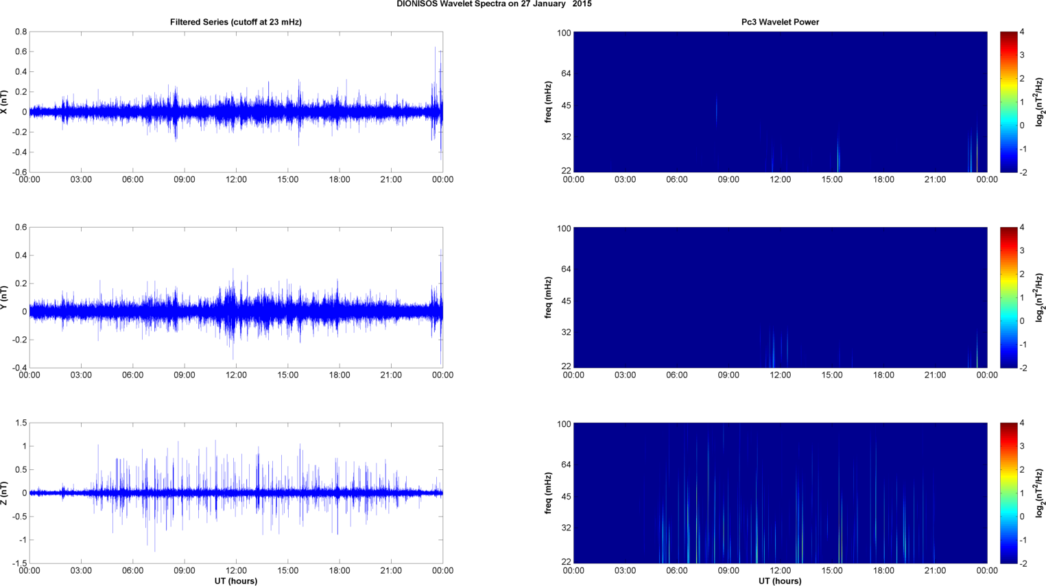Click the 09:00 tick under the Y series plot
Image resolution: width=1046 pixels, height=586 pixels.
click(185, 375)
